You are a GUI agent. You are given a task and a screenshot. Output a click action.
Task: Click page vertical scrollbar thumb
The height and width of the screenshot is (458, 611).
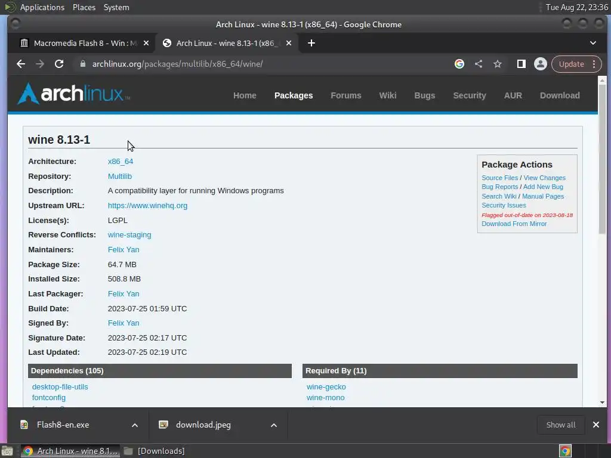click(602, 159)
